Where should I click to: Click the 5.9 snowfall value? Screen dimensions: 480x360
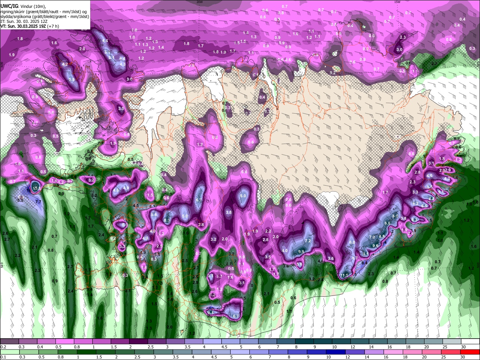[x=72, y=79]
